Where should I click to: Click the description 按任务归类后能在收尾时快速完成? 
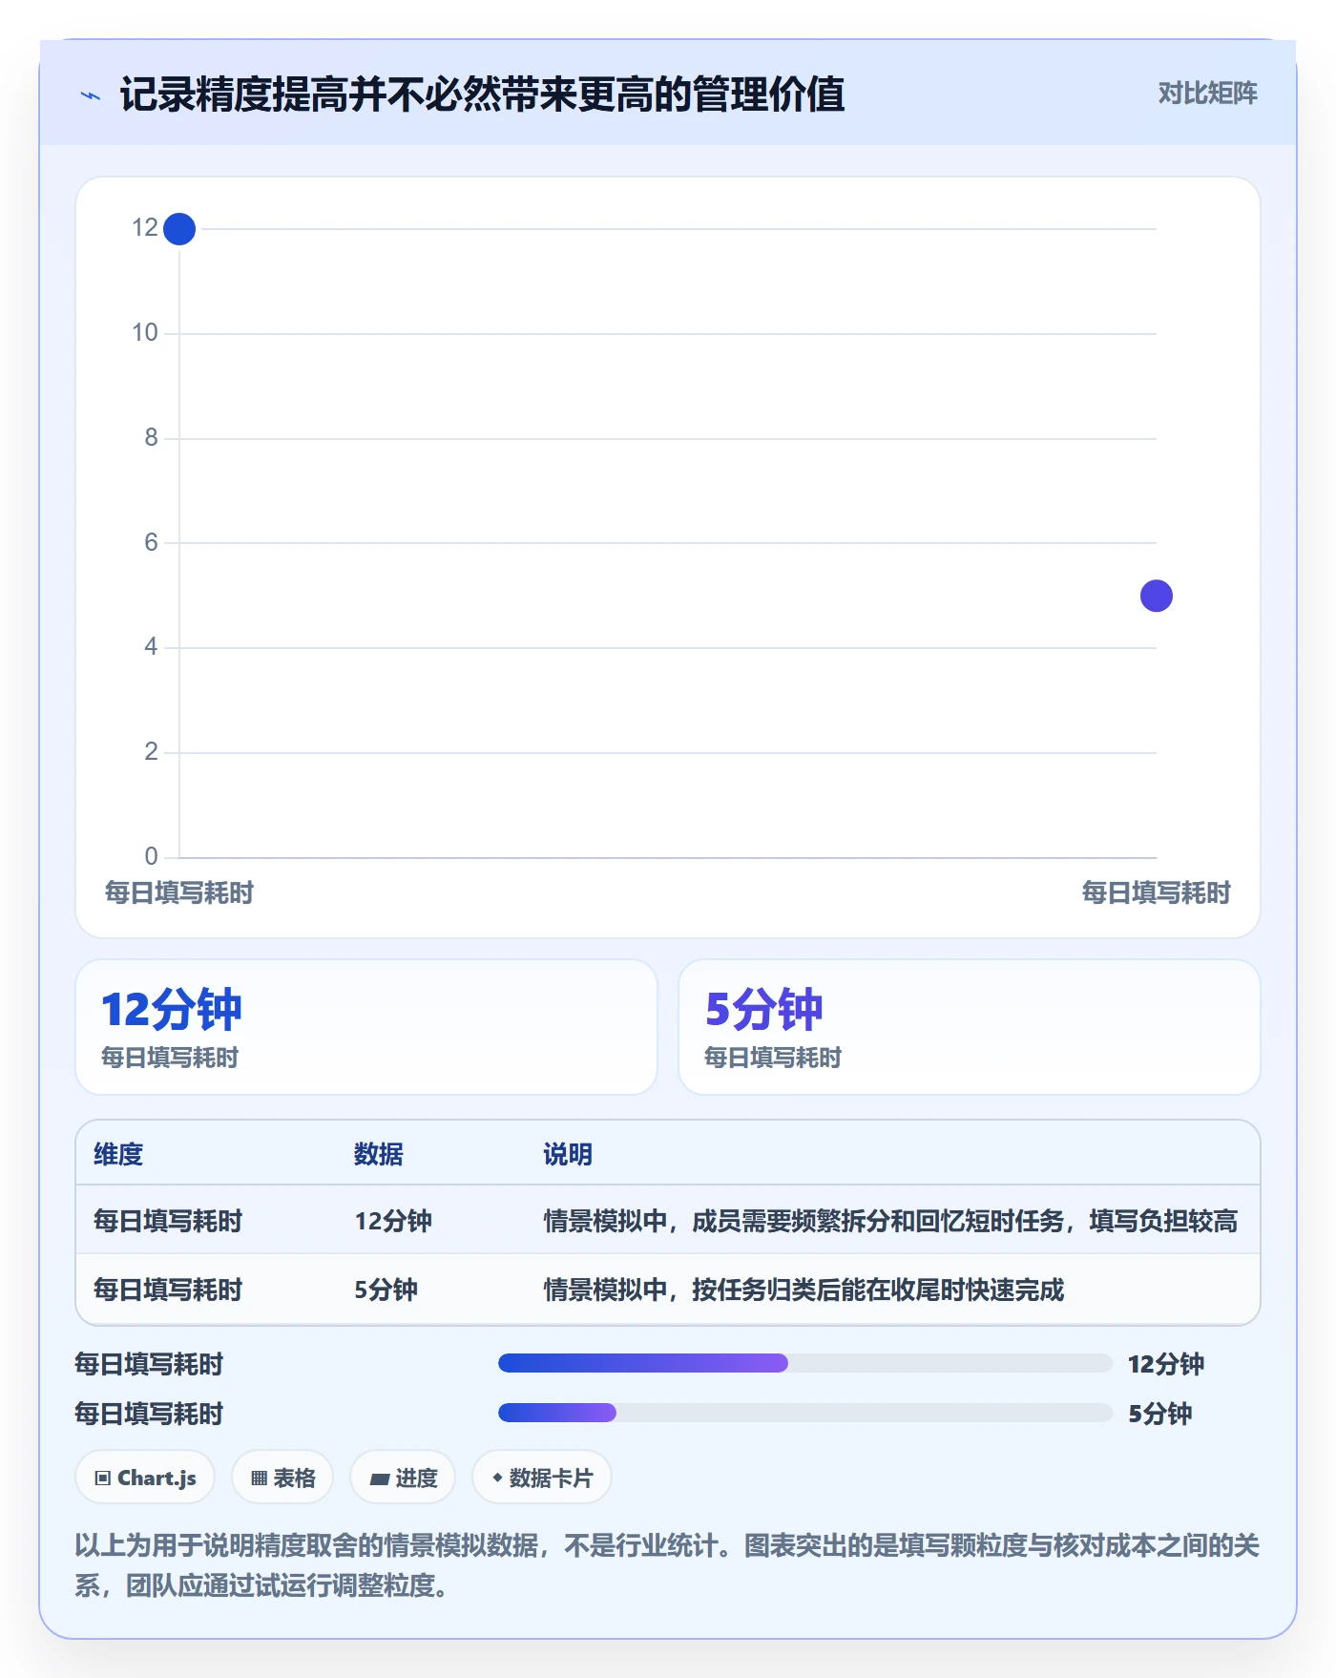pyautogui.click(x=804, y=1290)
